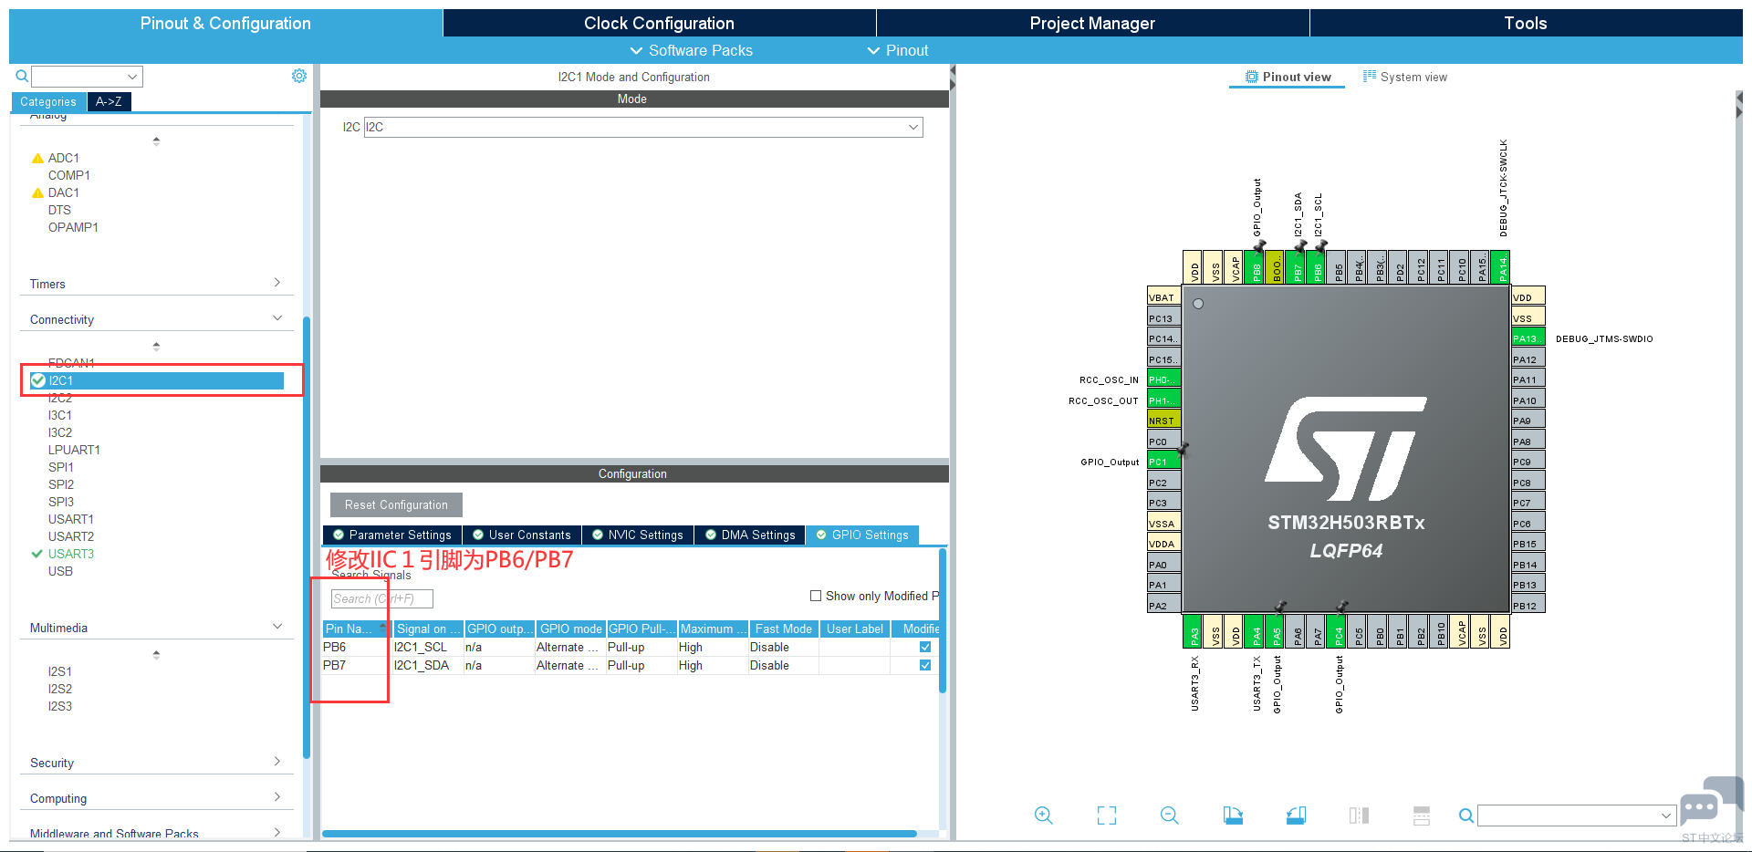Image resolution: width=1752 pixels, height=852 pixels.
Task: Click the sort arrows under Connectivity
Action: tap(156, 347)
